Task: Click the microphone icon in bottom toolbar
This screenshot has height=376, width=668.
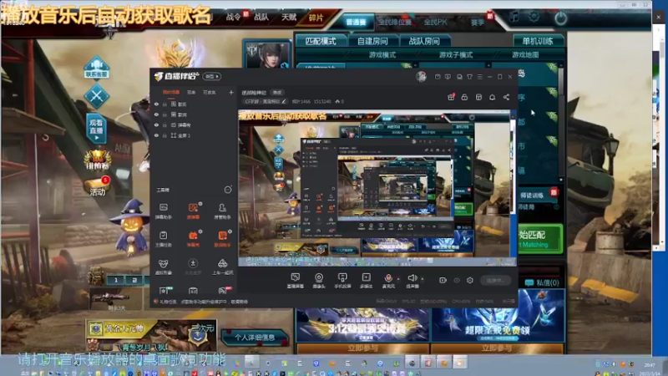Action: point(388,278)
